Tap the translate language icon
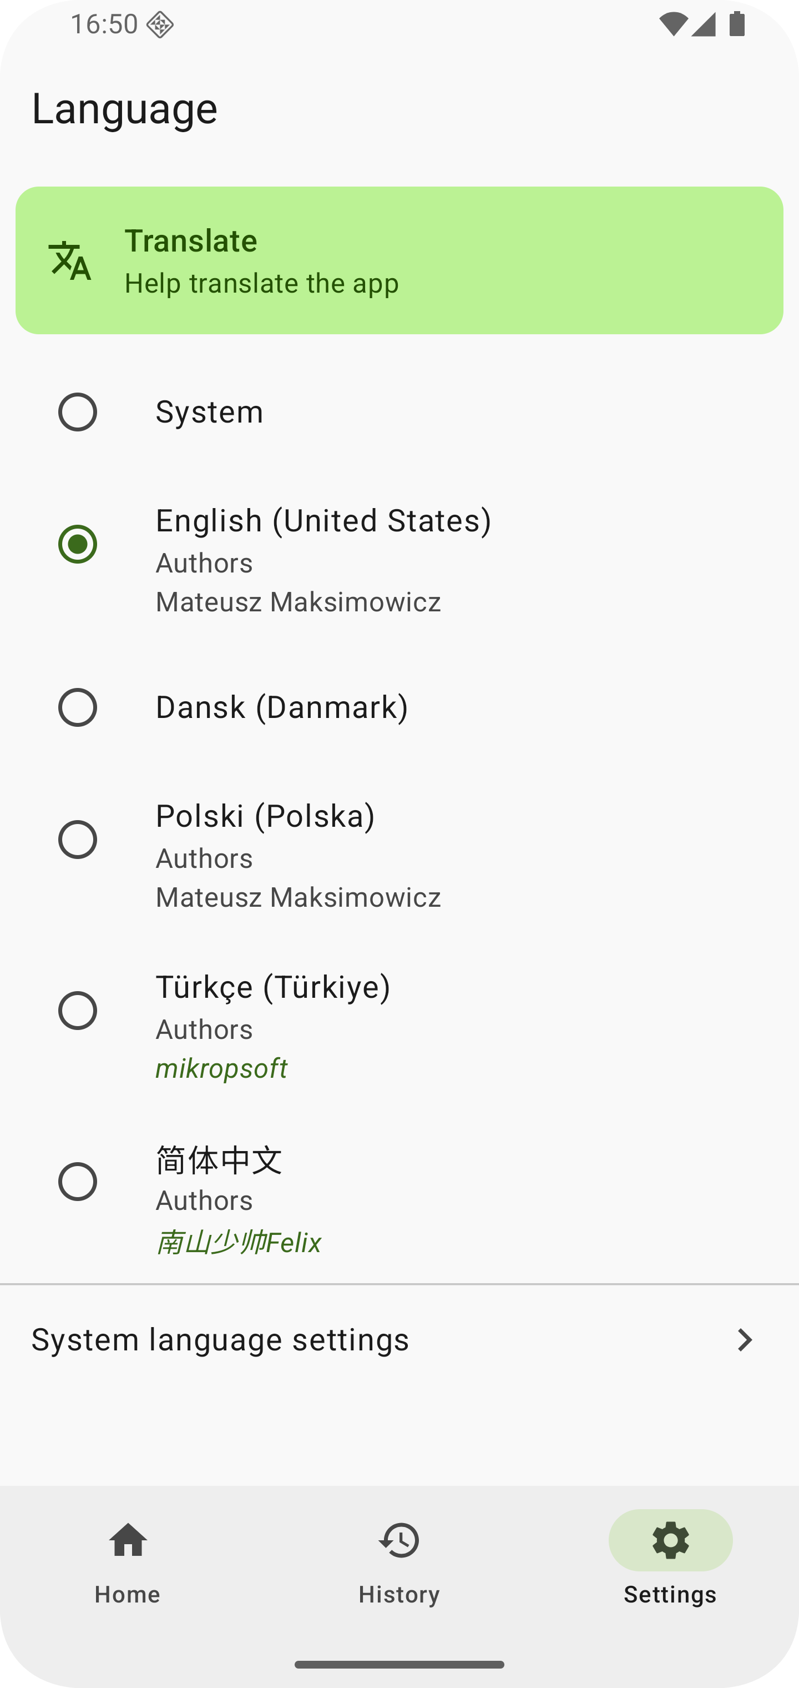This screenshot has width=799, height=1688. click(x=69, y=260)
